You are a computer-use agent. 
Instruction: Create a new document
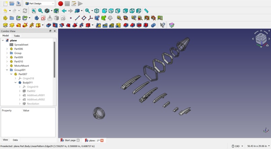[x=5, y=3]
